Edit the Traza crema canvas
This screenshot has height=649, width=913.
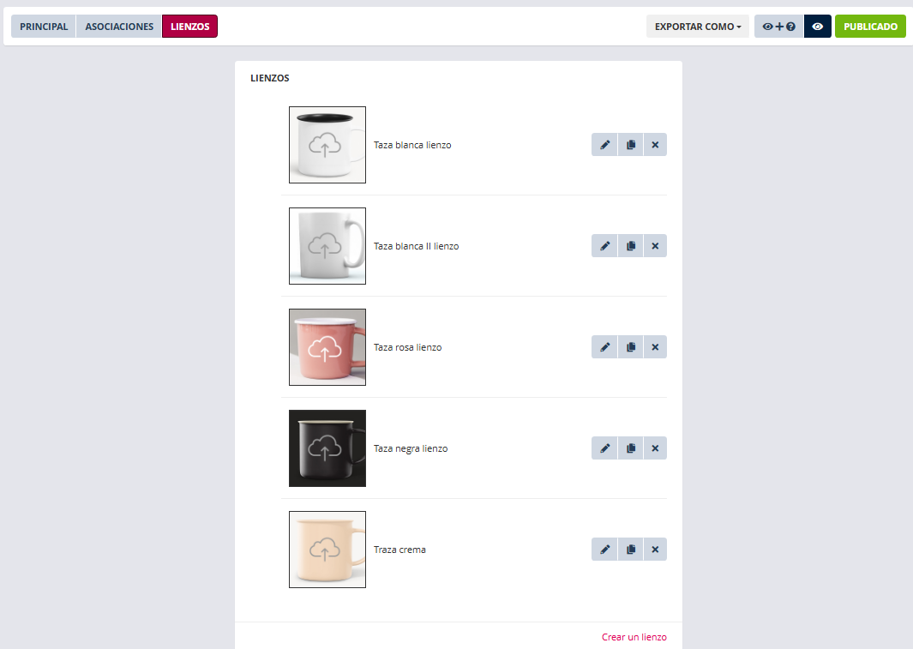pyautogui.click(x=604, y=550)
